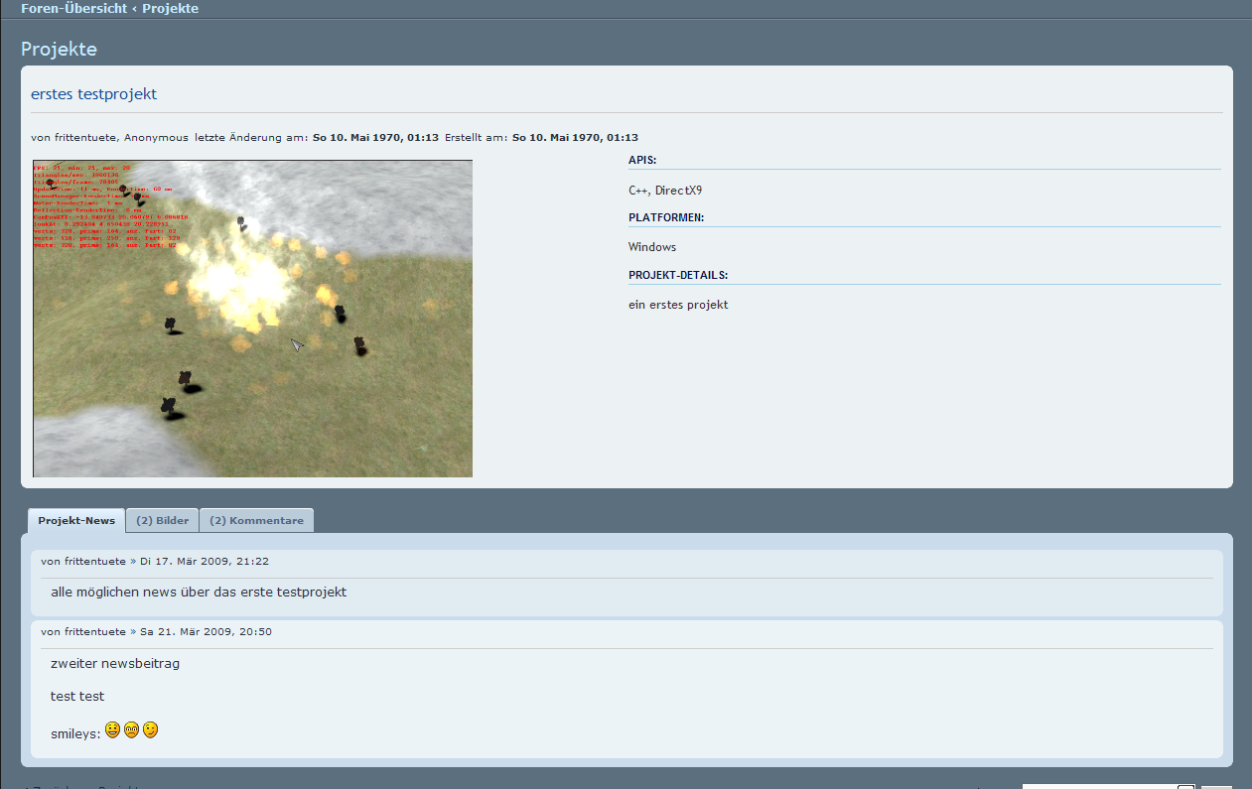This screenshot has height=789, width=1252.
Task: Go to Foren-Übersicht in the breadcrumb
Action: (73, 9)
